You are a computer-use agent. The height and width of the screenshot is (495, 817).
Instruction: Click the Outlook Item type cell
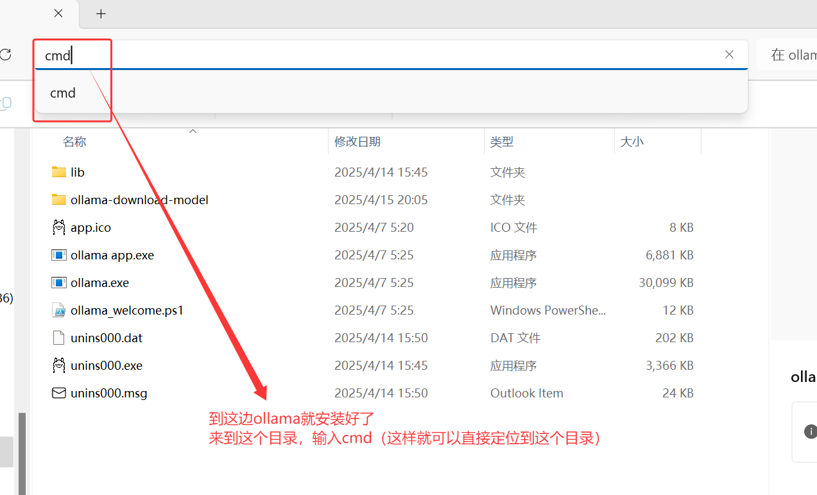(527, 393)
